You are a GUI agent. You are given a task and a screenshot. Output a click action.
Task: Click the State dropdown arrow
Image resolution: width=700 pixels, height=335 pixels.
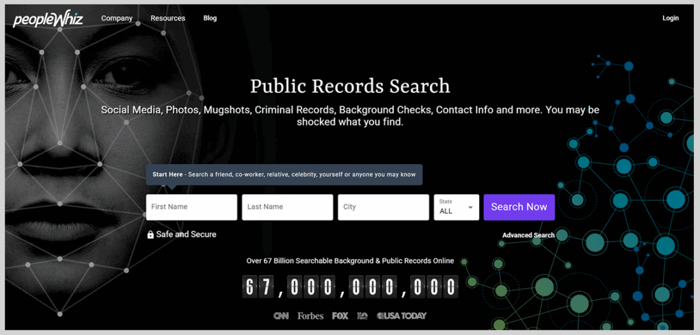[470, 207]
